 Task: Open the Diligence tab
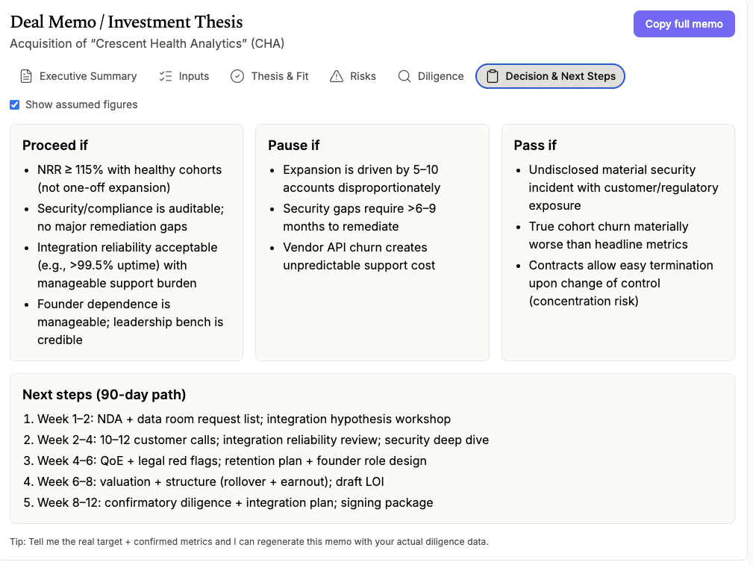tap(440, 76)
